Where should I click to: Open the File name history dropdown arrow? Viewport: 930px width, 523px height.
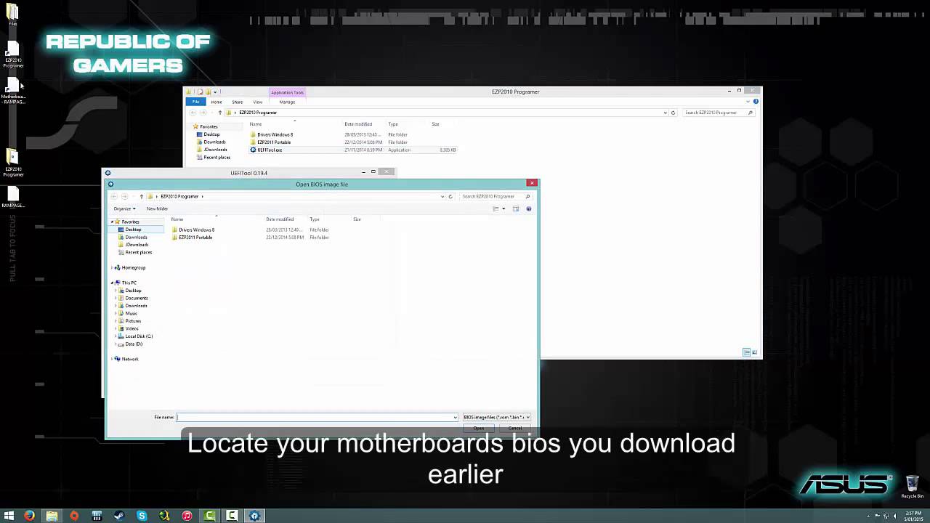point(456,417)
